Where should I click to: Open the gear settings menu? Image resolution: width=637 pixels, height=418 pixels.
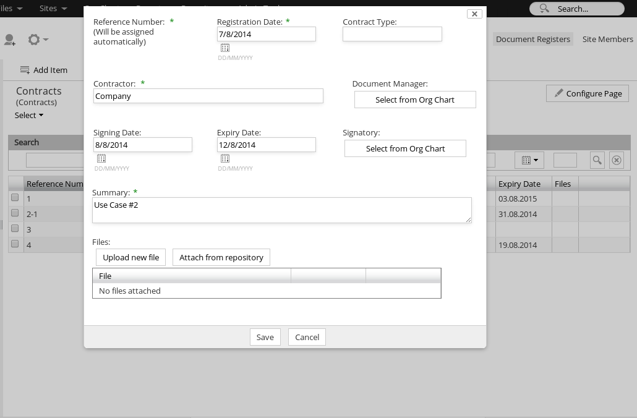click(x=37, y=40)
